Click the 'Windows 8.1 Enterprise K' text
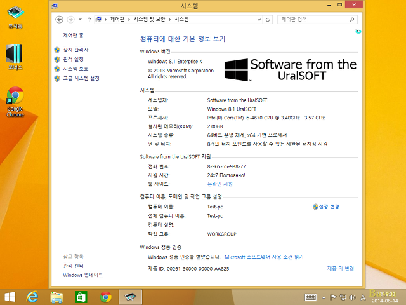Image resolution: width=406 pixels, height=305 pixels. coord(175,62)
